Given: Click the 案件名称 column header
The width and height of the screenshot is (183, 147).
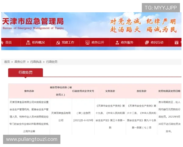Looking at the screenshot, I should [x=29, y=91].
